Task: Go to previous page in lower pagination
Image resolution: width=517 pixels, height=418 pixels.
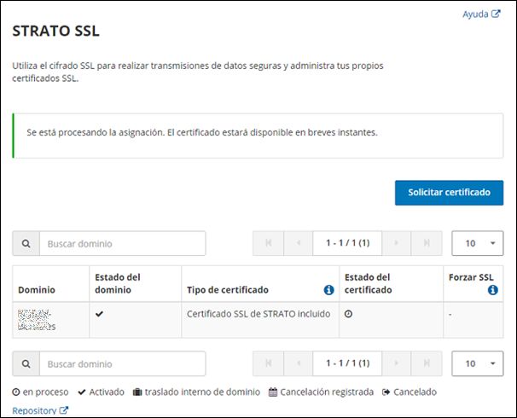Action: [x=298, y=363]
